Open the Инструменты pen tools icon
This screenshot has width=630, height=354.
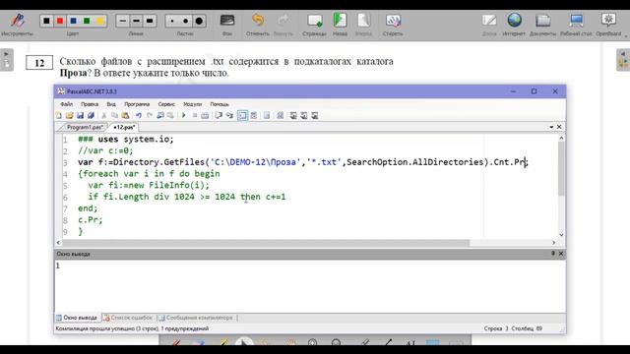[x=18, y=21]
